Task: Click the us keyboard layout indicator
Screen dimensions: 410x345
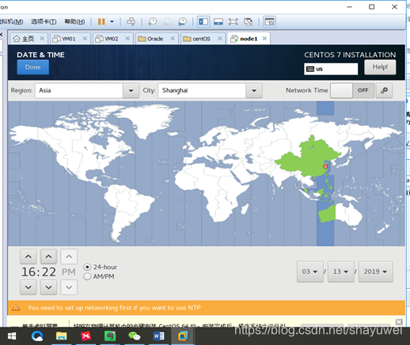Action: 331,69
